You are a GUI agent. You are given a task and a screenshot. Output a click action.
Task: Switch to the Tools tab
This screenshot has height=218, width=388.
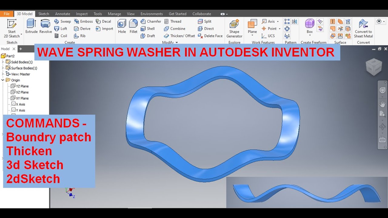click(x=98, y=14)
